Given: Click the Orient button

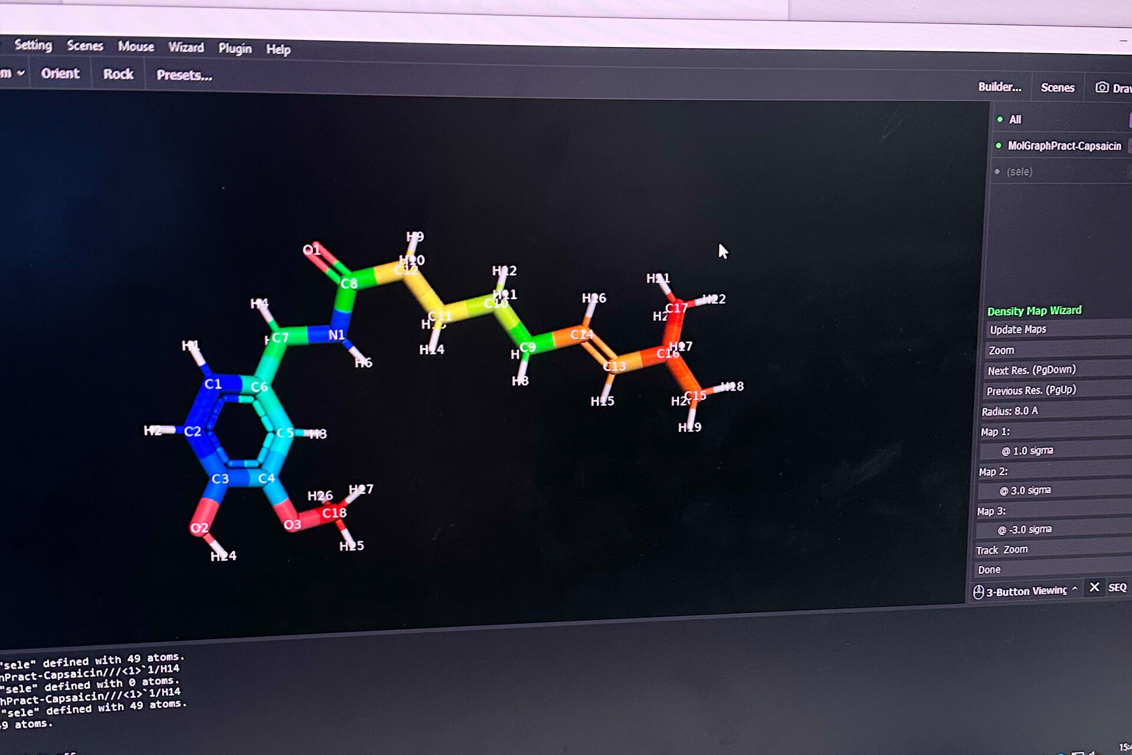Looking at the screenshot, I should click(60, 74).
